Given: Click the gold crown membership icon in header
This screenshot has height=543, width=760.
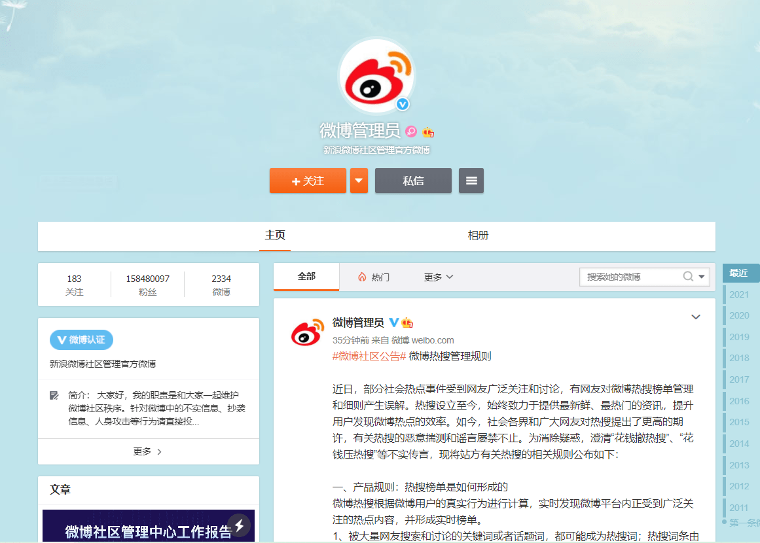Looking at the screenshot, I should coord(428,131).
